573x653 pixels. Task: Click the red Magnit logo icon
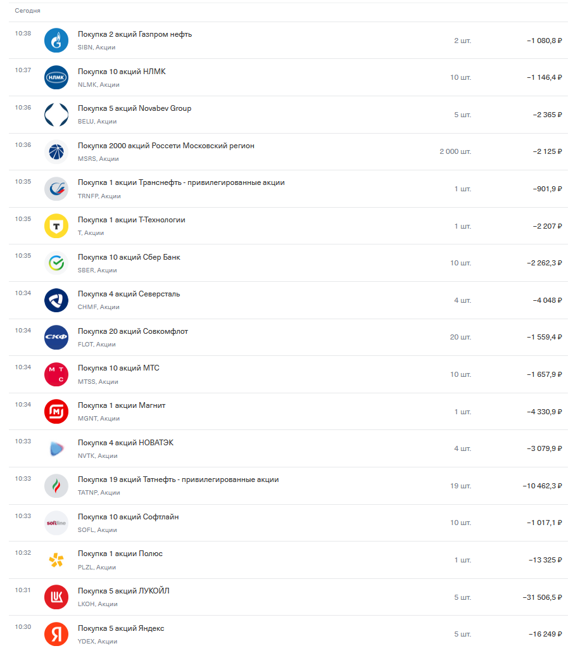click(56, 412)
